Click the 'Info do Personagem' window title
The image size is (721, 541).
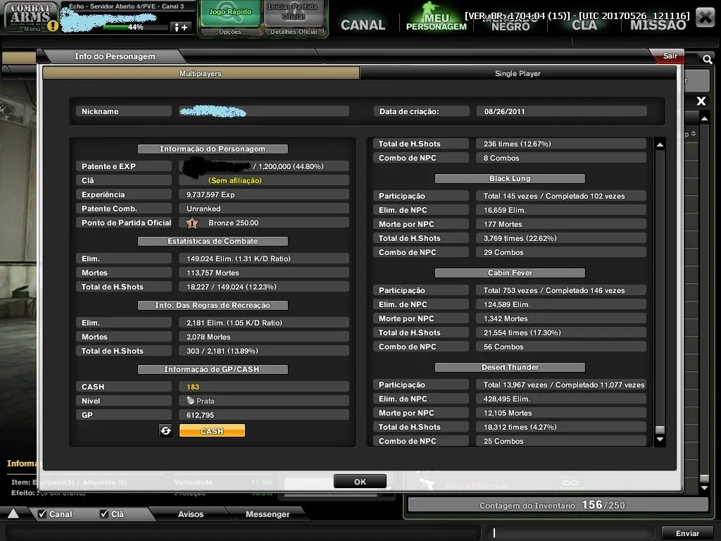click(115, 56)
